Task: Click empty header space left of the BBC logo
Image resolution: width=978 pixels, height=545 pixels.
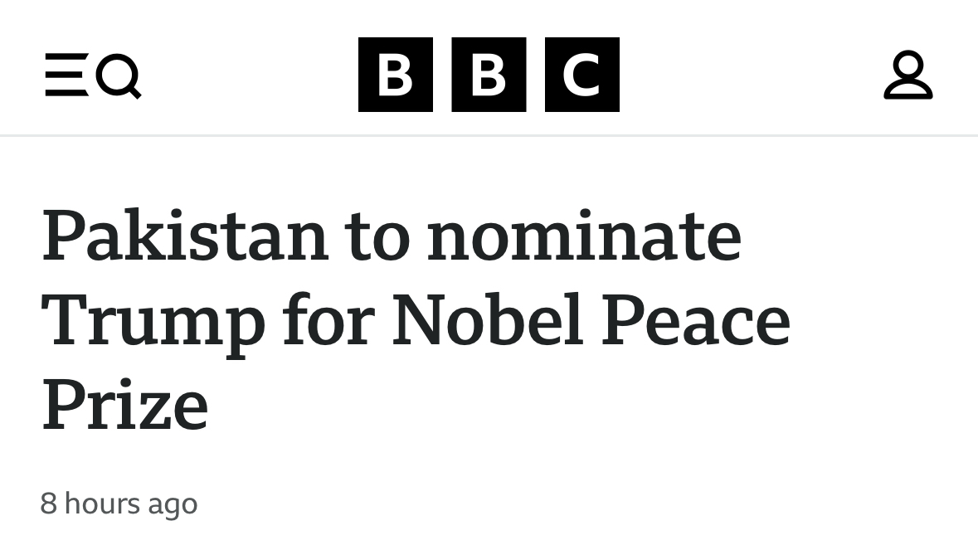Action: point(249,75)
